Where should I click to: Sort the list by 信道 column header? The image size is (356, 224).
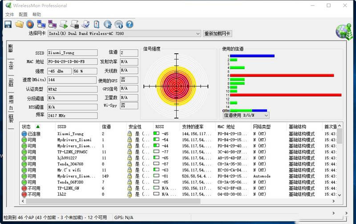coord(113,127)
